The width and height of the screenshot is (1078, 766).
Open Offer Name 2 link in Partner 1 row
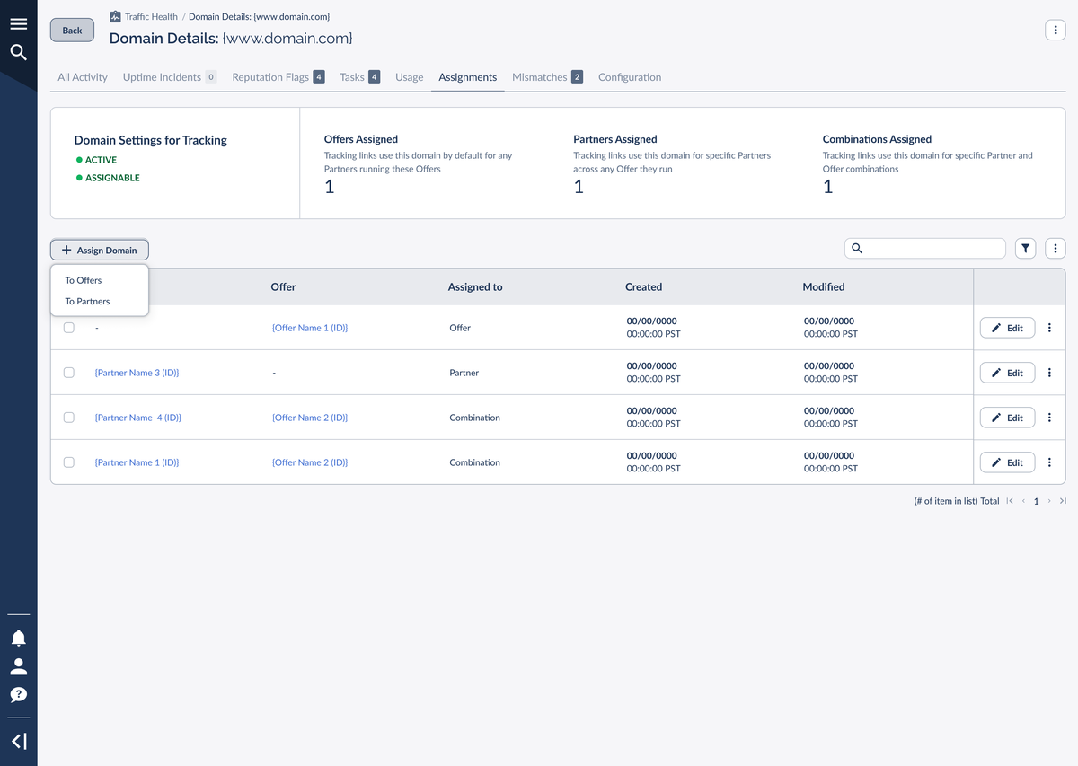310,462
